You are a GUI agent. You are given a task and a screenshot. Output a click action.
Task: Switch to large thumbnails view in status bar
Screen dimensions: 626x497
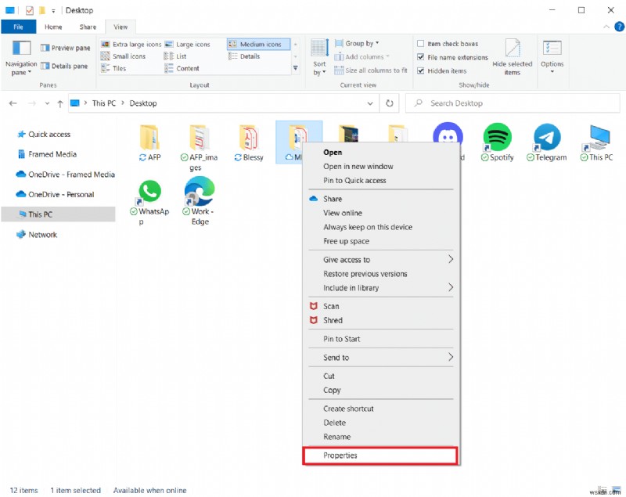[x=616, y=490]
